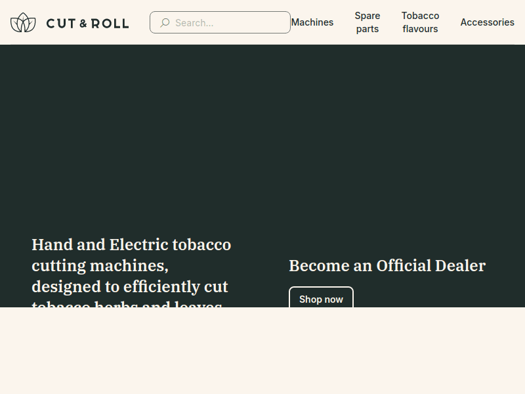Click the CUT & ROLL wordmark

87,24
